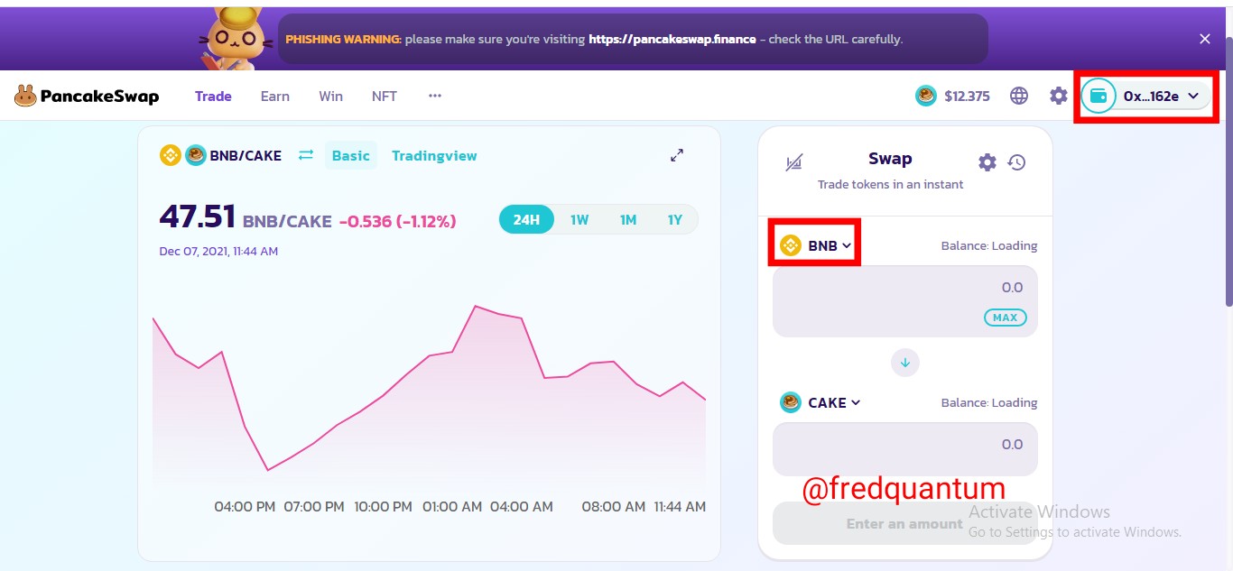Select 1W chart timeframe

click(x=579, y=219)
